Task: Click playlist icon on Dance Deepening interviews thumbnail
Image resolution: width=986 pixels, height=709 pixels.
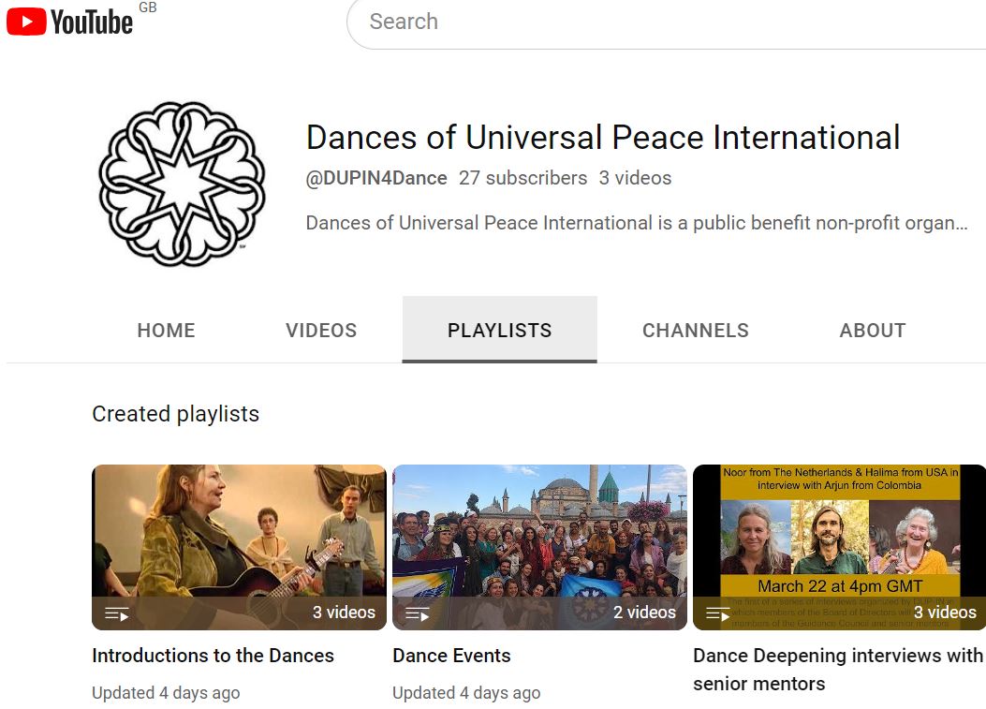Action: click(718, 614)
